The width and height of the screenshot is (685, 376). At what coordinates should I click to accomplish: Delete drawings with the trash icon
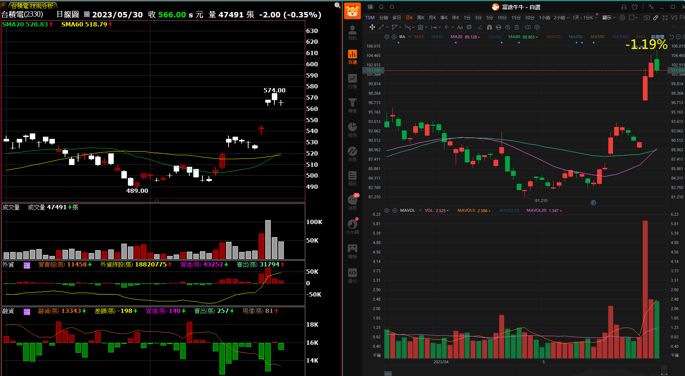tap(517, 27)
